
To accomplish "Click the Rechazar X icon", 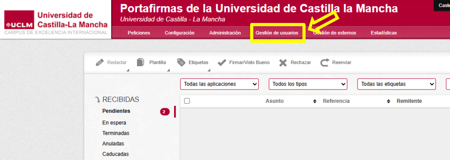I will (283, 63).
